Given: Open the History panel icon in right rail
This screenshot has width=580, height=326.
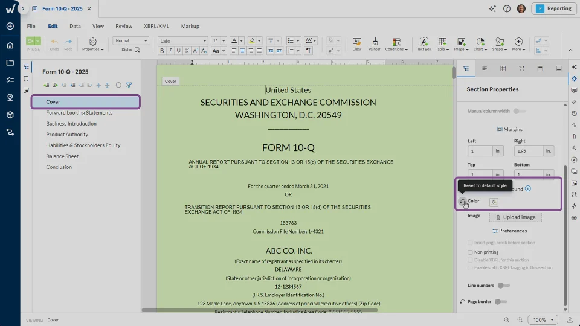Looking at the screenshot, I should [x=574, y=113].
